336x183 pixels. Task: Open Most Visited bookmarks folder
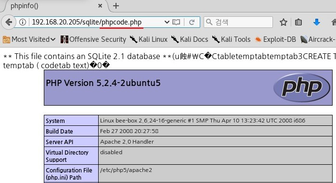point(29,39)
